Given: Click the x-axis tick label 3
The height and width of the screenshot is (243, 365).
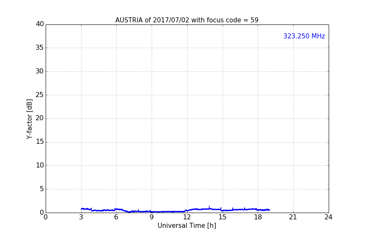Looking at the screenshot, I should pyautogui.click(x=81, y=217).
